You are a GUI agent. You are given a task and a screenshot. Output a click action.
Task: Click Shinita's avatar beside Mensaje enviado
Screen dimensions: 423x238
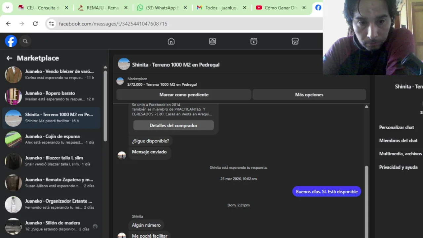[122, 155]
